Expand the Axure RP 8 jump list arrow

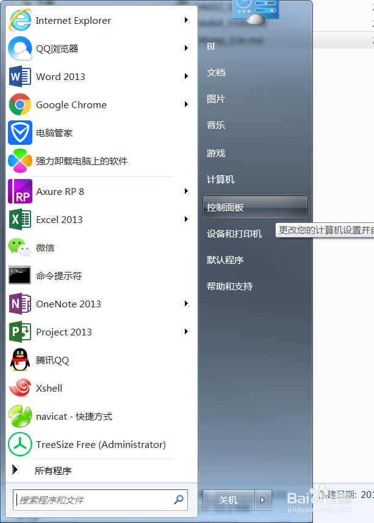[x=186, y=191]
